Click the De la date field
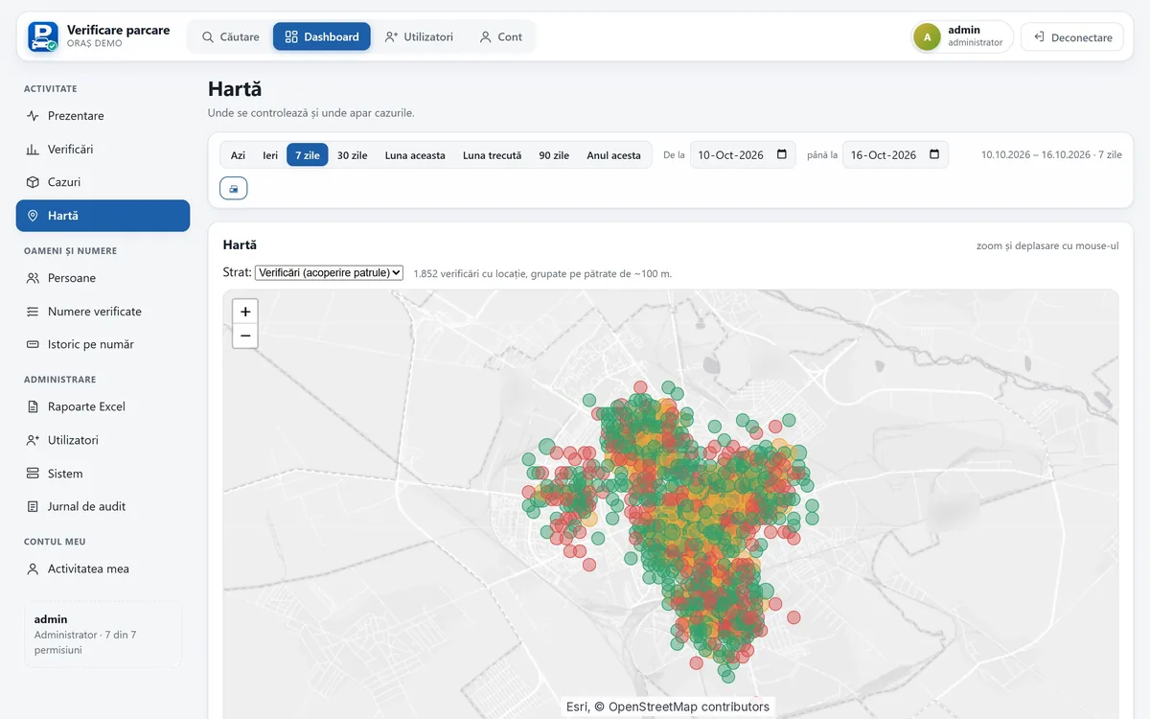1150x719 pixels. point(743,155)
